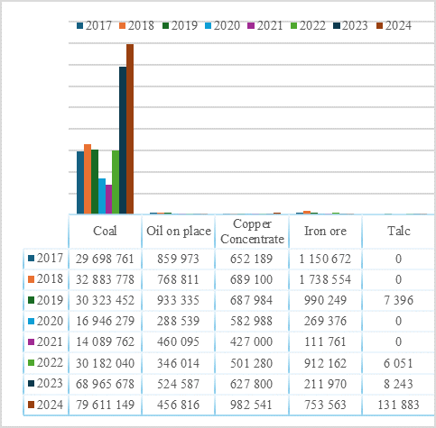Select the cell 1 150 672

(325, 259)
